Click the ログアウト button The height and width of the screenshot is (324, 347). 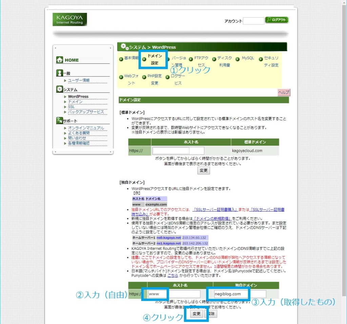tap(277, 20)
